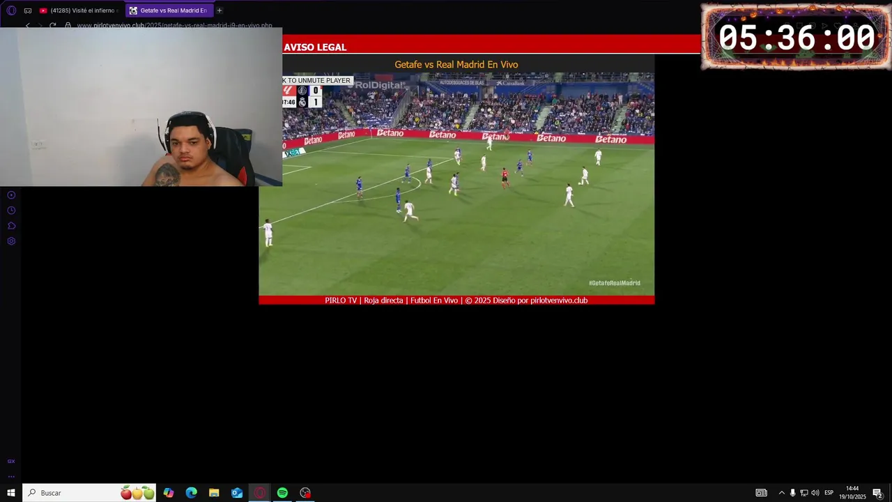Viewport: 892px width, 502px height.
Task: Click the pirlotvenvivo.club address bar
Action: pos(174,25)
